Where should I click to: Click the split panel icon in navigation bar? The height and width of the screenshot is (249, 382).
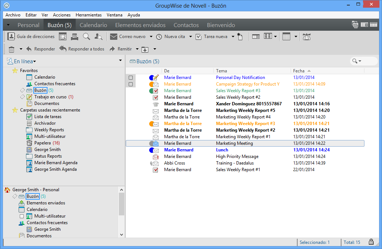364,24
